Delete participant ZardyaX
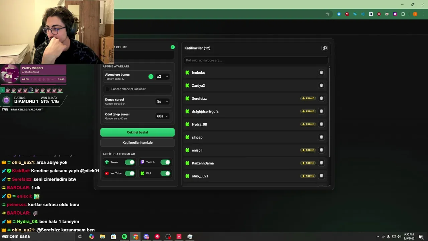 pyautogui.click(x=321, y=85)
